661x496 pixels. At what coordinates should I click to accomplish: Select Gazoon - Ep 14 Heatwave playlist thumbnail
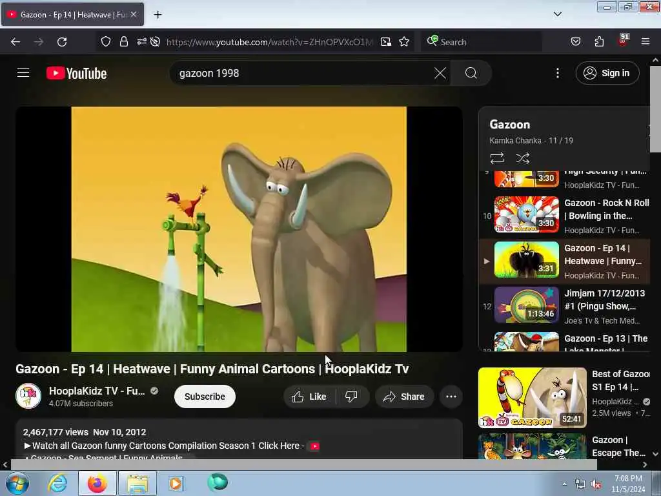tap(527, 260)
